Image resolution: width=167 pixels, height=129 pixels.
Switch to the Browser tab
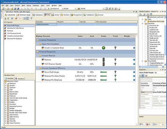pos(100,15)
